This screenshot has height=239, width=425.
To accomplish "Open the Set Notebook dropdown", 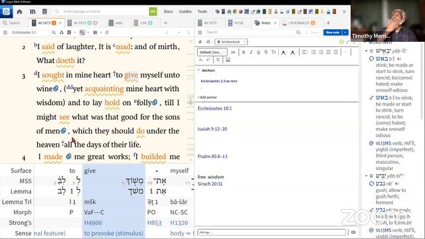I will point(231,42).
